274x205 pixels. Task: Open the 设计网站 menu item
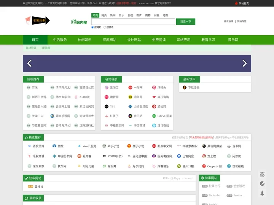click(134, 40)
